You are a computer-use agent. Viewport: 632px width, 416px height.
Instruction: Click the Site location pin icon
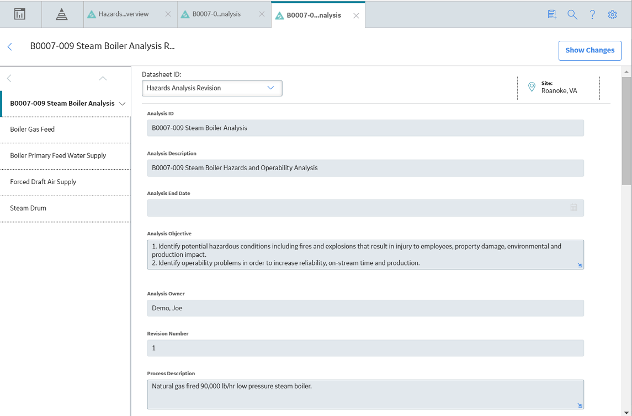point(532,87)
